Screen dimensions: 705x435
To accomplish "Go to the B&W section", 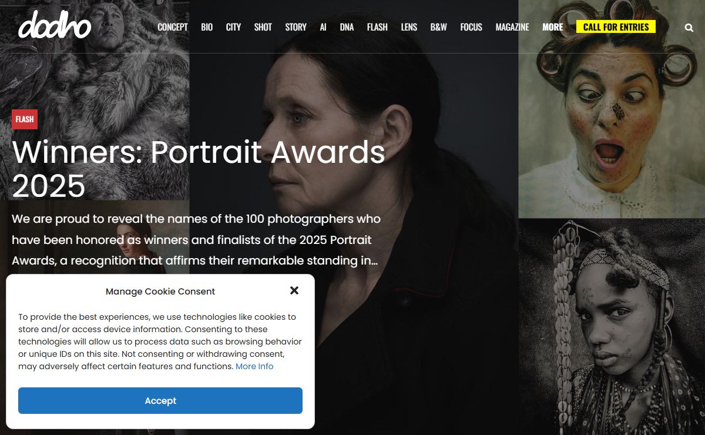I will pyautogui.click(x=438, y=27).
